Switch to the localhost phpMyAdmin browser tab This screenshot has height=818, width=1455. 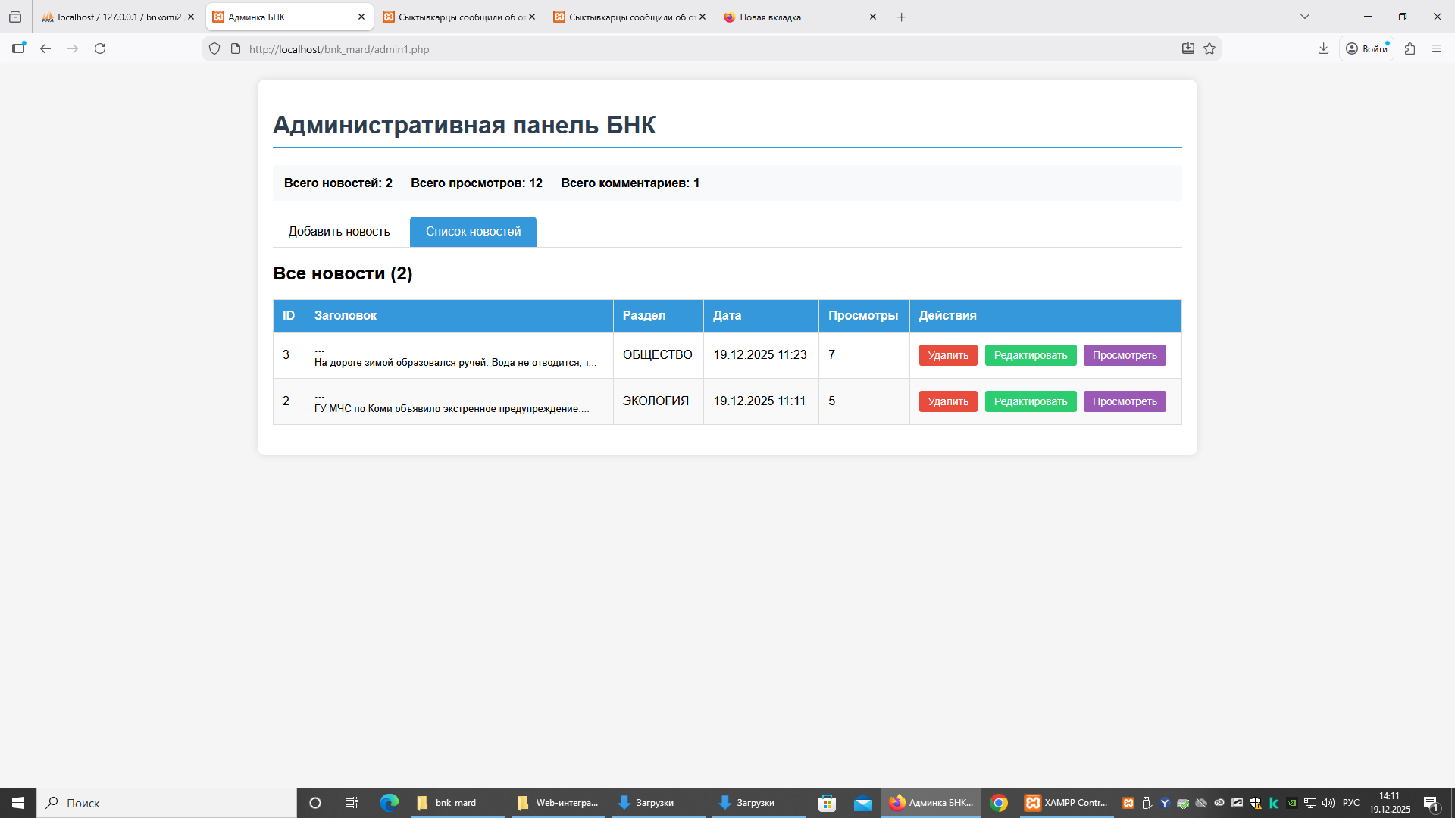coord(114,17)
